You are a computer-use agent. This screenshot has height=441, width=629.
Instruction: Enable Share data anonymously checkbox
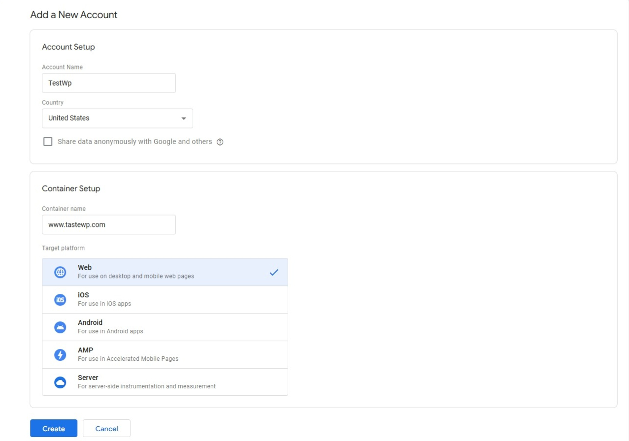(x=48, y=142)
